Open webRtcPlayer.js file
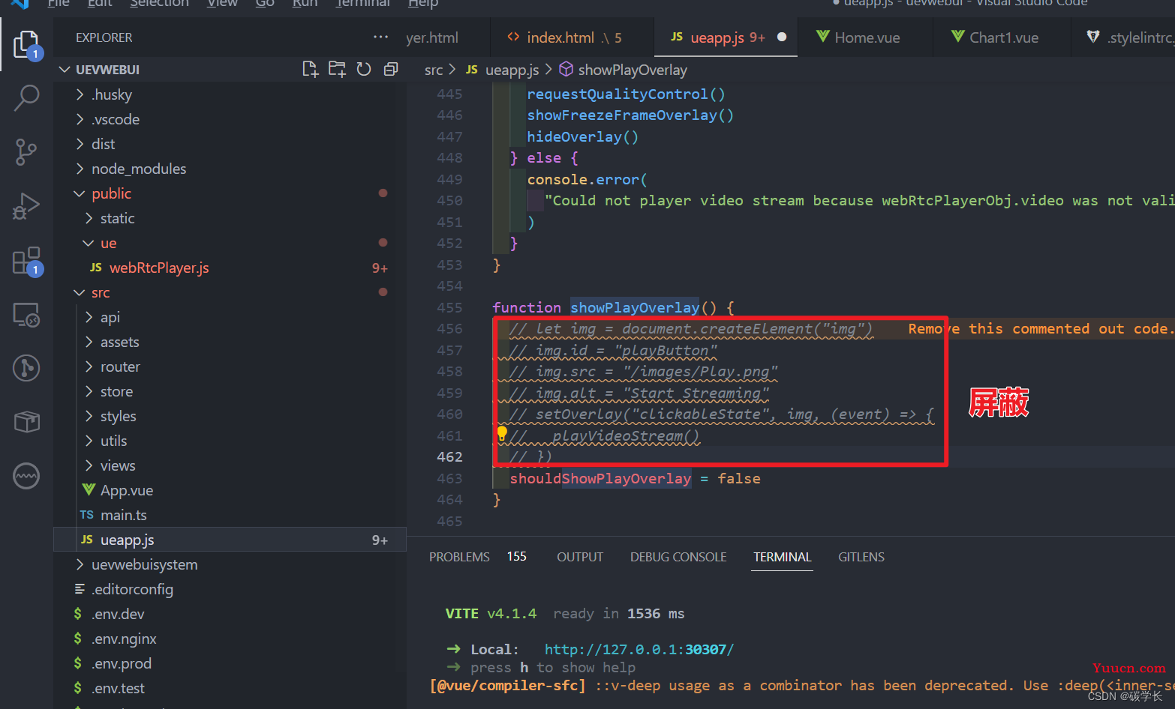This screenshot has width=1175, height=709. (x=230, y=268)
